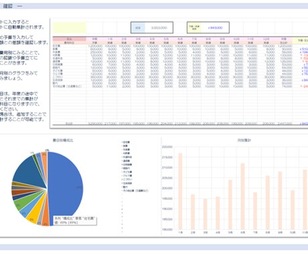308x254 pixels.
Task: Click the 3月 bar in monthly chart
Action: click(206, 214)
